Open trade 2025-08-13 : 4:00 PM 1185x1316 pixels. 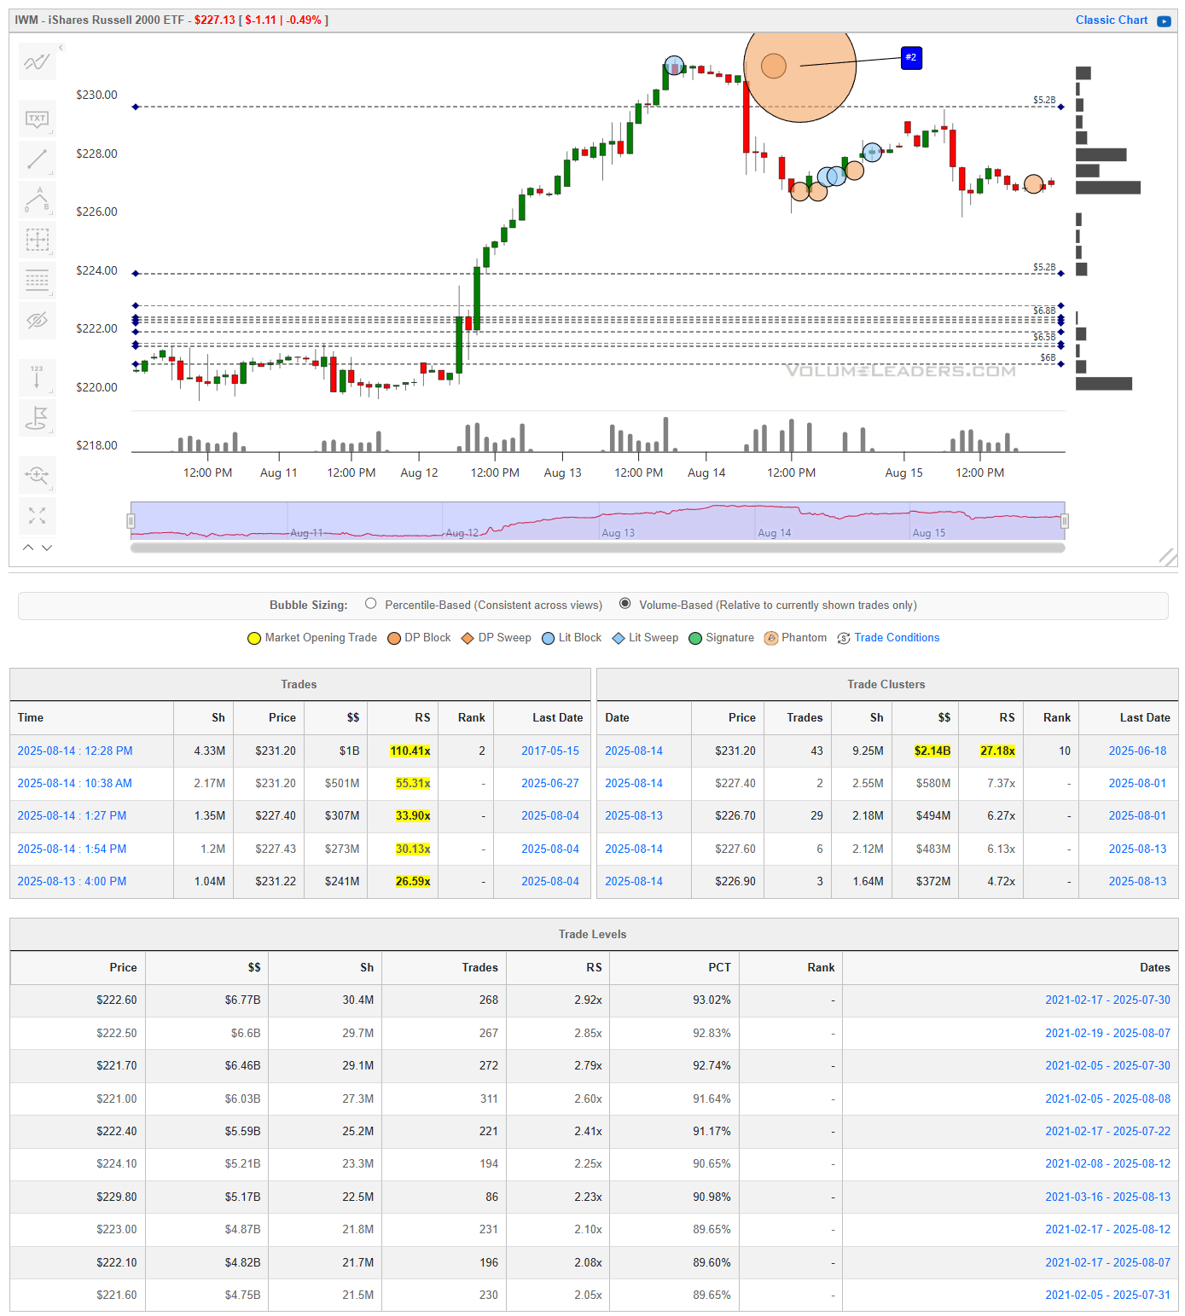coord(72,882)
